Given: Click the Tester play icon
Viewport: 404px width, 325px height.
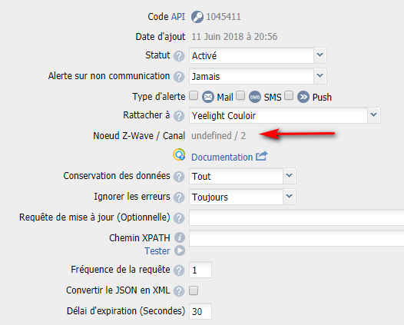Looking at the screenshot, I should coord(180,250).
